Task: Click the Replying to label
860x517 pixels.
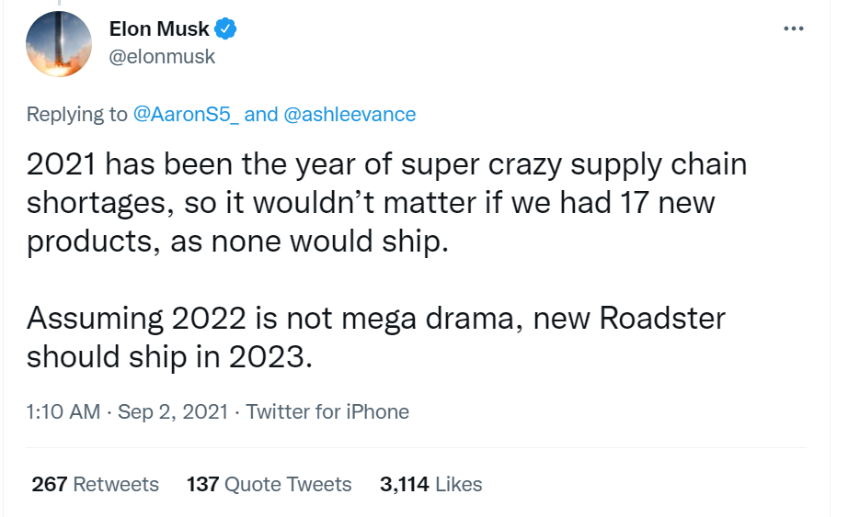Action: [x=77, y=114]
